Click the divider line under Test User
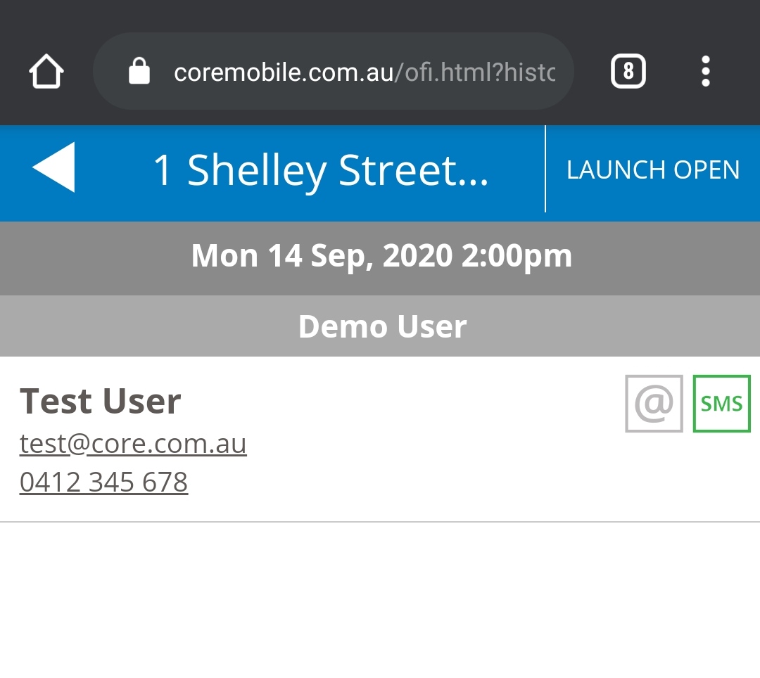The width and height of the screenshot is (760, 678). click(x=380, y=522)
